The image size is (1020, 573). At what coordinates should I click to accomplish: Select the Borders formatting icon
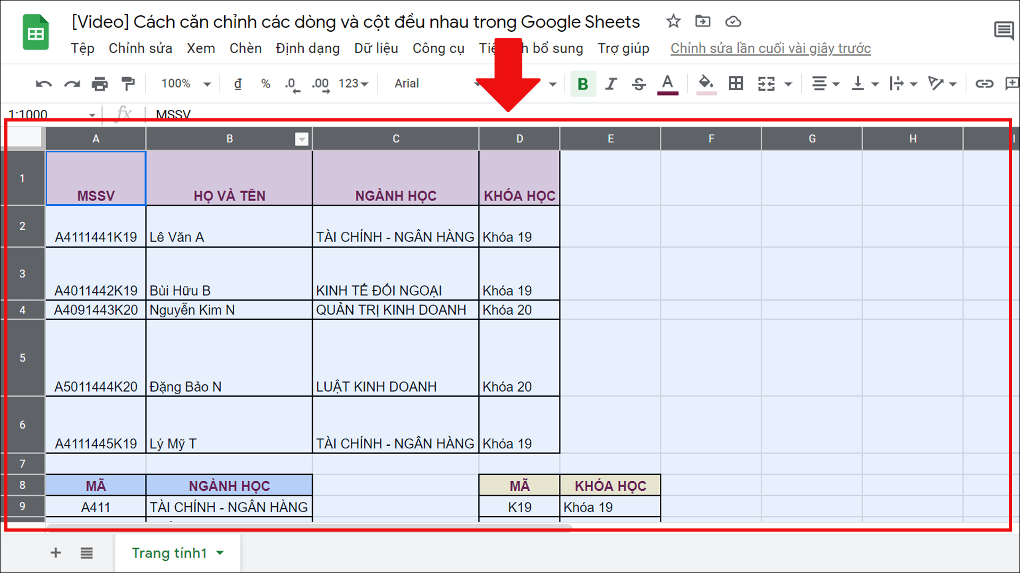(736, 83)
